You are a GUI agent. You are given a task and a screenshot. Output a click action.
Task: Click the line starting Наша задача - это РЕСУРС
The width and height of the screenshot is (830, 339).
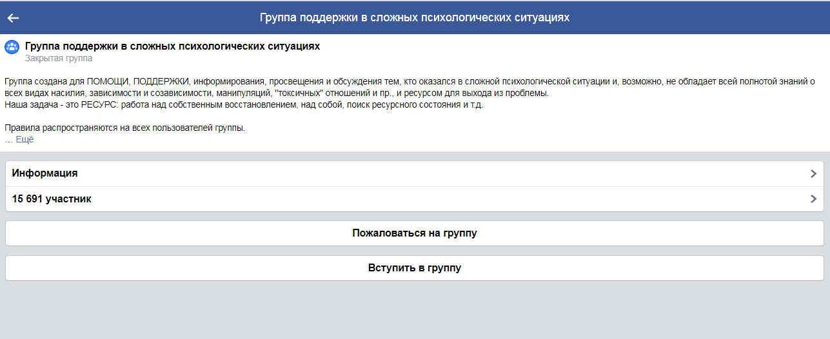tap(244, 105)
